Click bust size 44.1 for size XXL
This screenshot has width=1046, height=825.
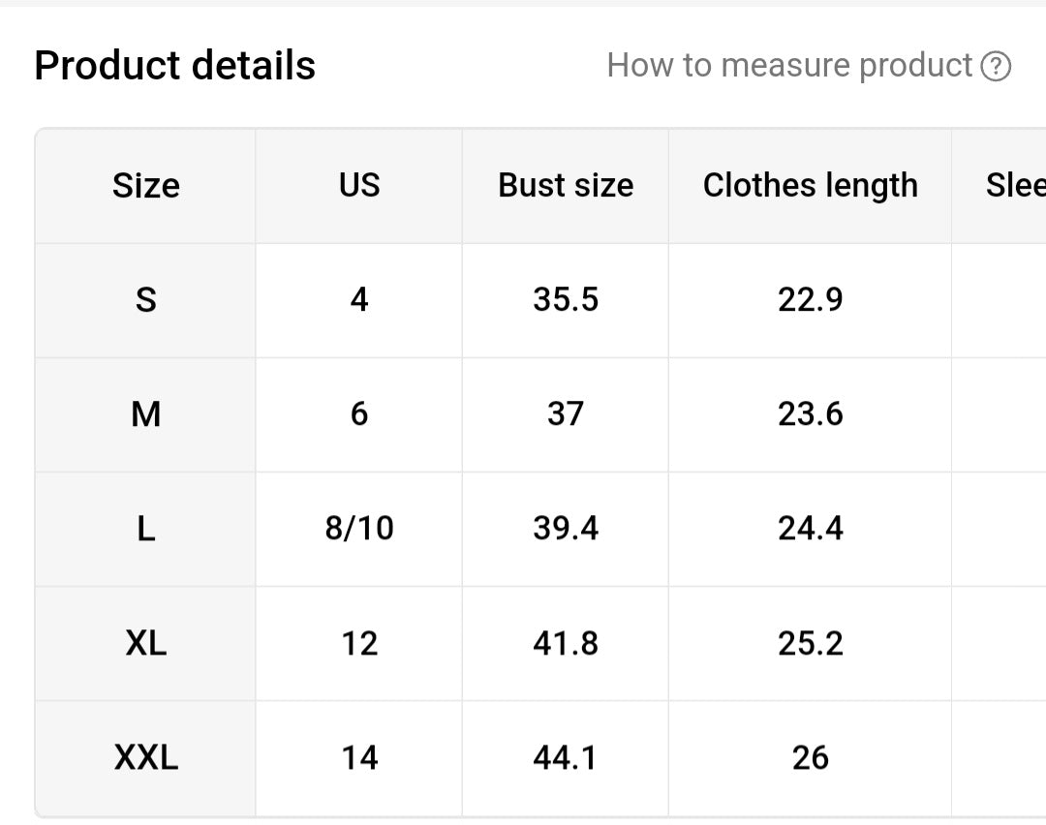pos(566,757)
